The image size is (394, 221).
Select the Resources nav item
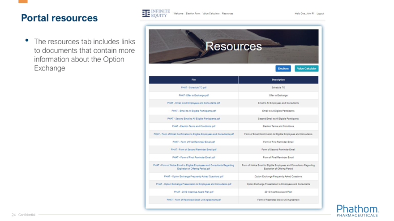pyautogui.click(x=227, y=13)
